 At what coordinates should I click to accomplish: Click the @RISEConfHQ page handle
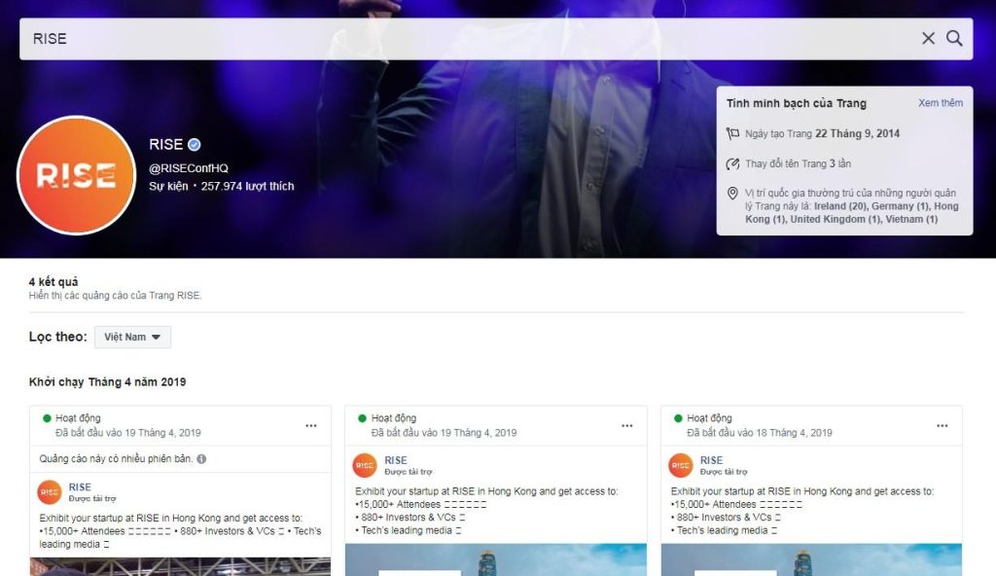point(188,168)
